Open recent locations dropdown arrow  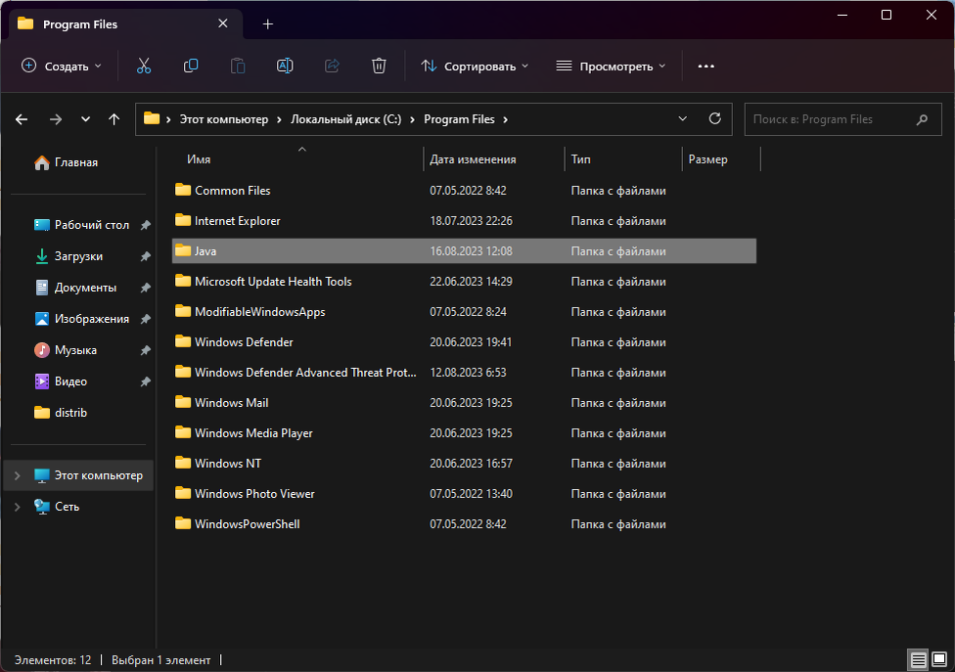tap(85, 119)
